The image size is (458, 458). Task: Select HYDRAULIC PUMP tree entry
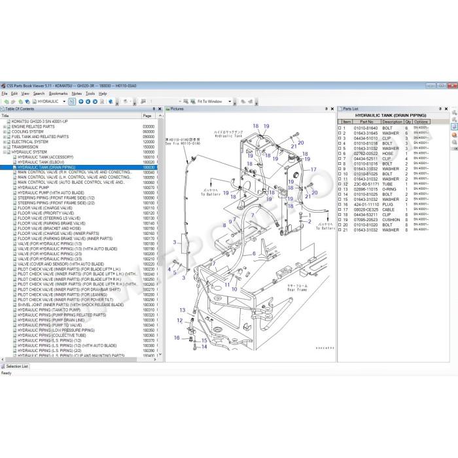pyautogui.click(x=33, y=188)
